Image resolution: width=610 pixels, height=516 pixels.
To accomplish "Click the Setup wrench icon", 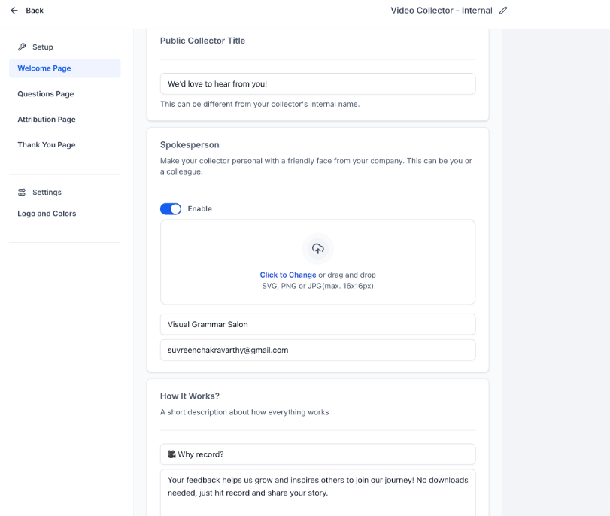I will pos(22,47).
